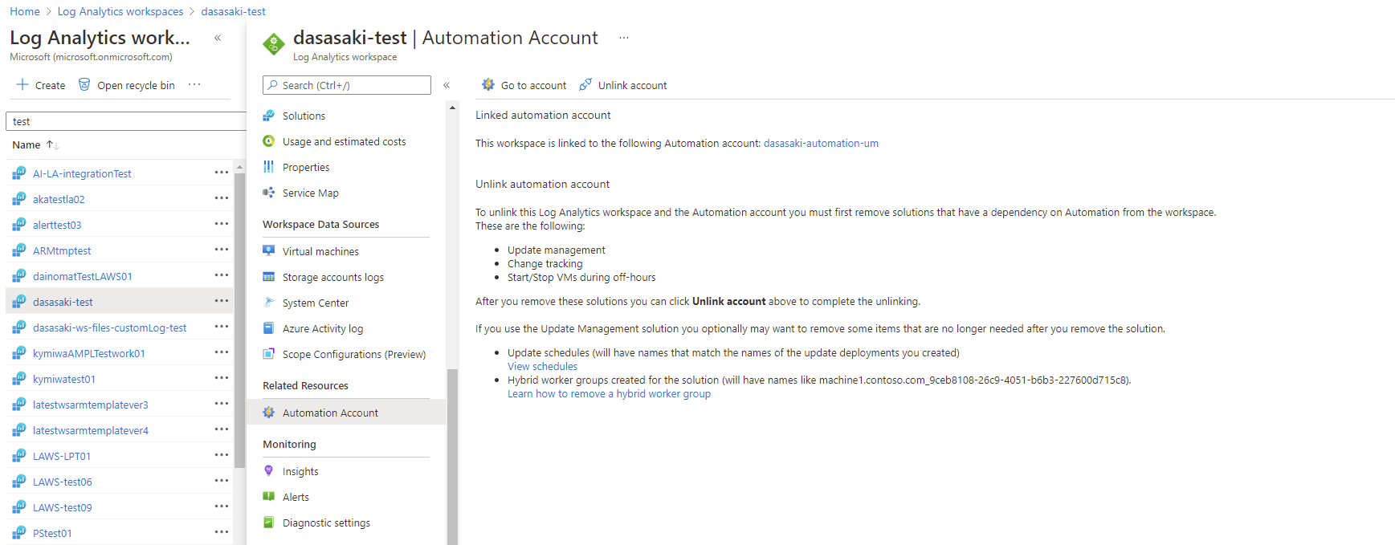
Task: Collapse the resource menu sidebar
Action: (447, 85)
